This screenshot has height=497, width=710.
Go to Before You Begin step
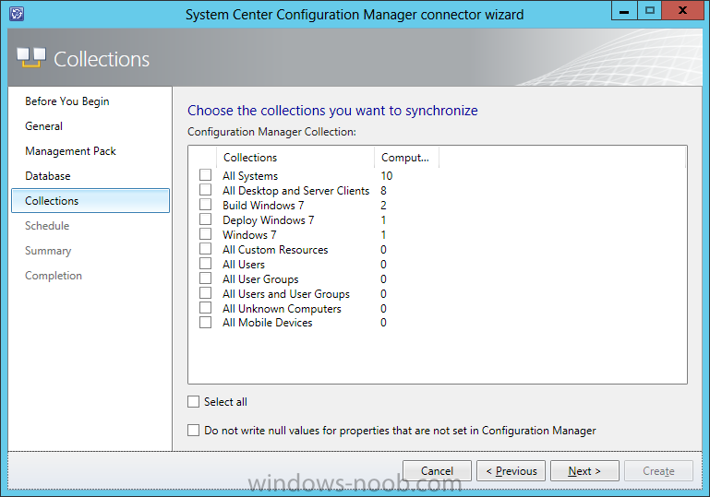tap(67, 101)
